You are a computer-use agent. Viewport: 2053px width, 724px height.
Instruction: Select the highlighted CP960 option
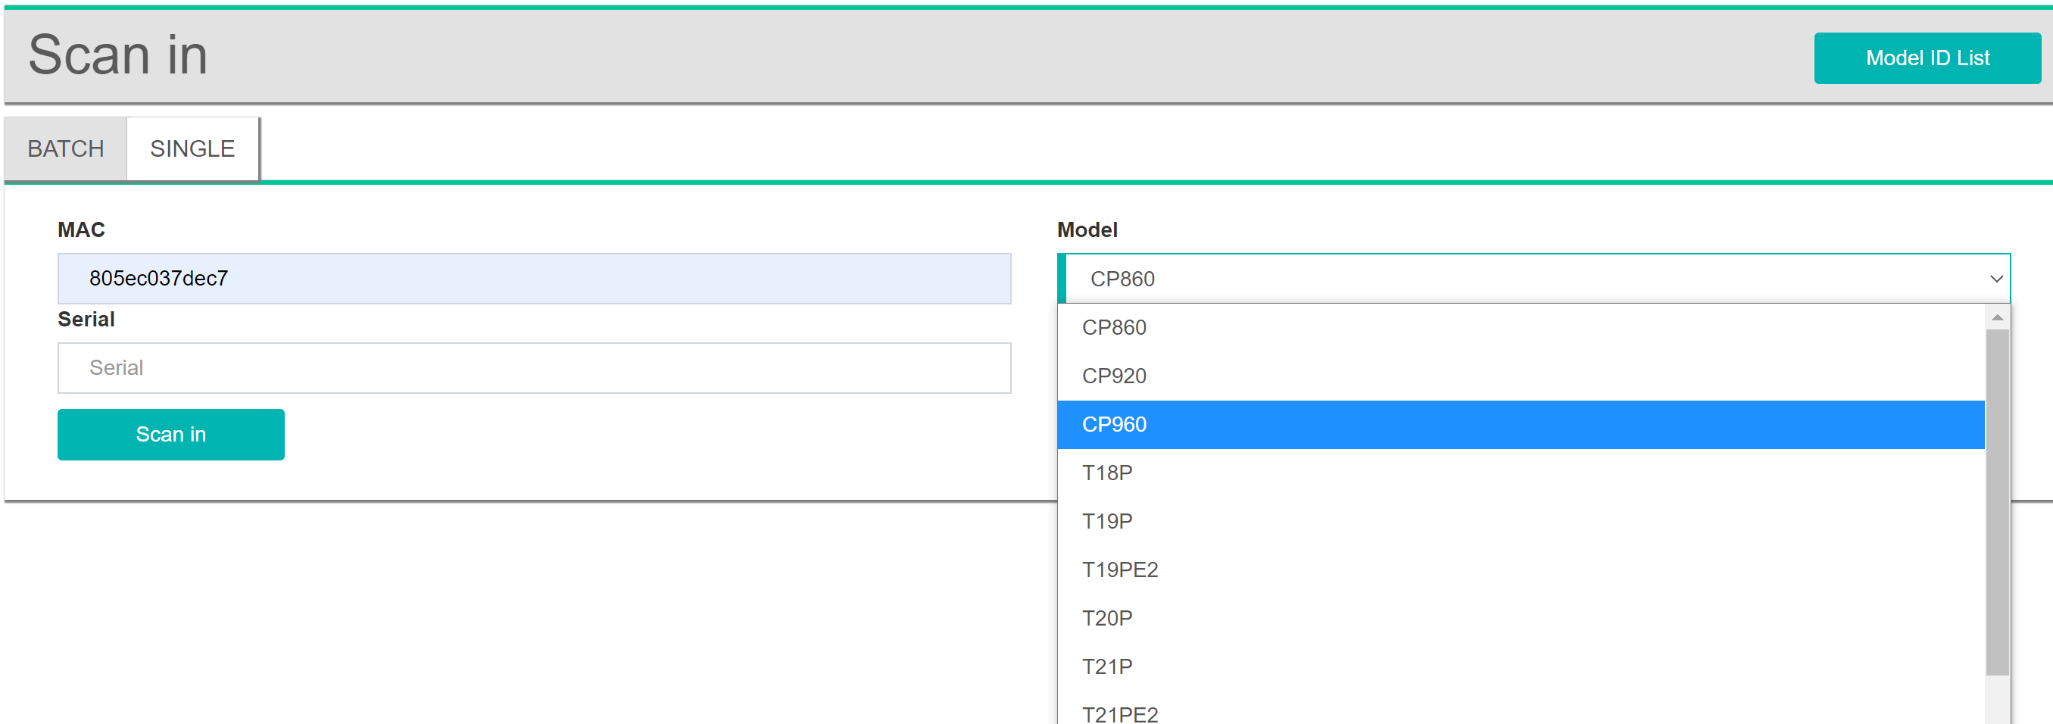(1521, 425)
